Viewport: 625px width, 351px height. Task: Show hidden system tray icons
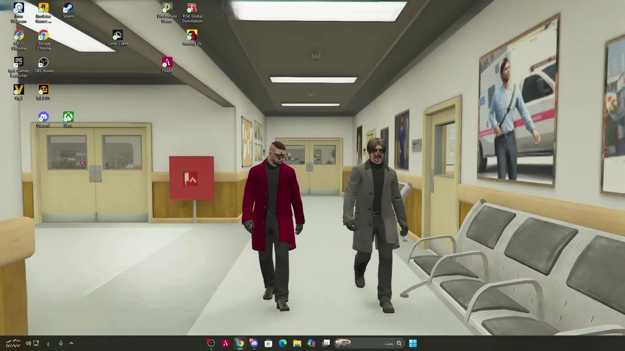click(x=71, y=343)
